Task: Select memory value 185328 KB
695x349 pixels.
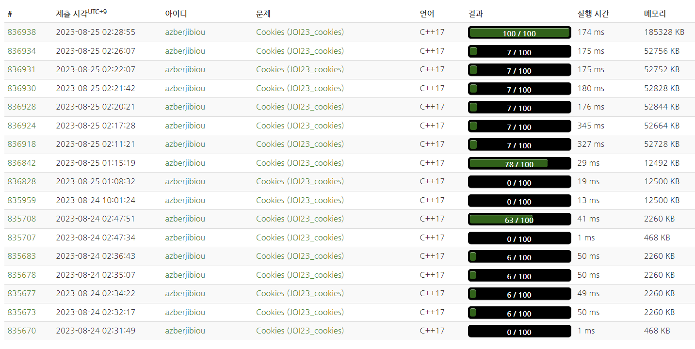Action: (664, 32)
